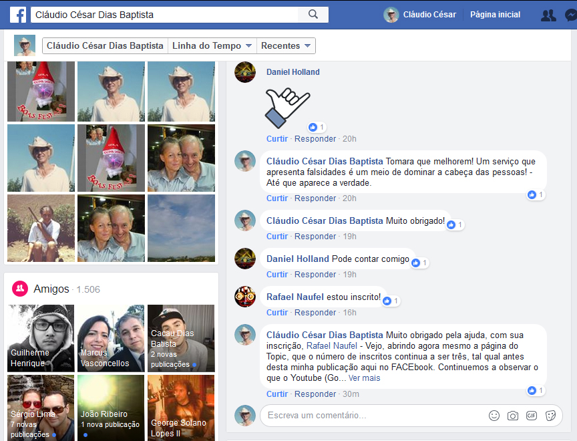Image resolution: width=577 pixels, height=441 pixels.
Task: Attach a photo using the camera icon
Action: coord(513,416)
